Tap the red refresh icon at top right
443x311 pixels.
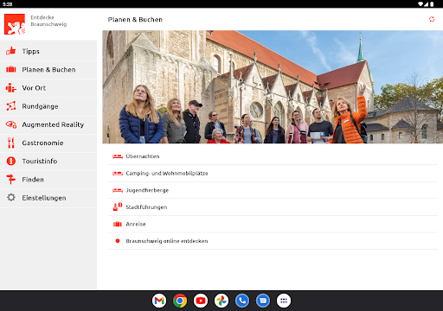click(x=432, y=19)
